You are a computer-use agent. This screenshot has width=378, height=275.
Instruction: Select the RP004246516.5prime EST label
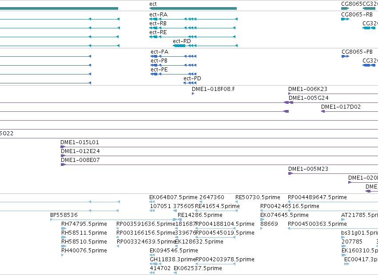[290, 207]
